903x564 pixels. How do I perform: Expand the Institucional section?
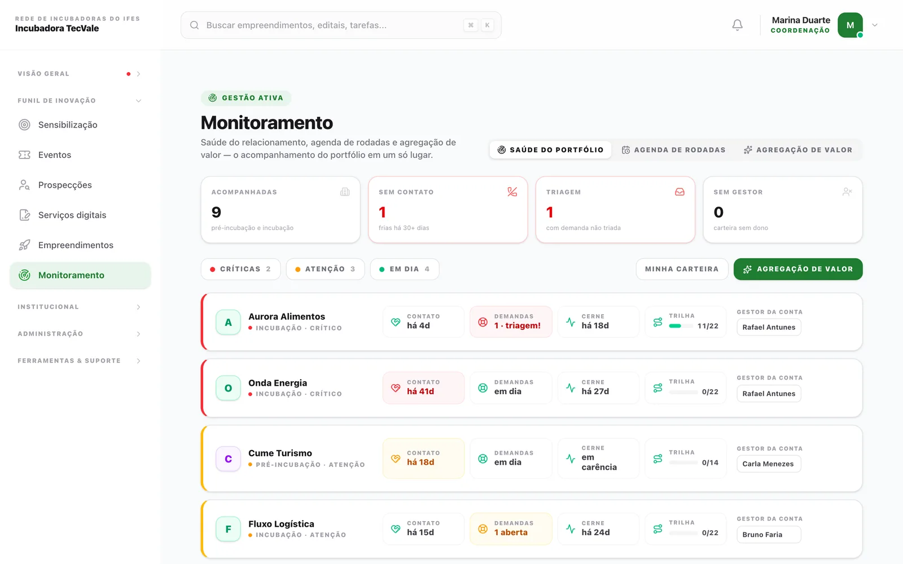pos(79,307)
